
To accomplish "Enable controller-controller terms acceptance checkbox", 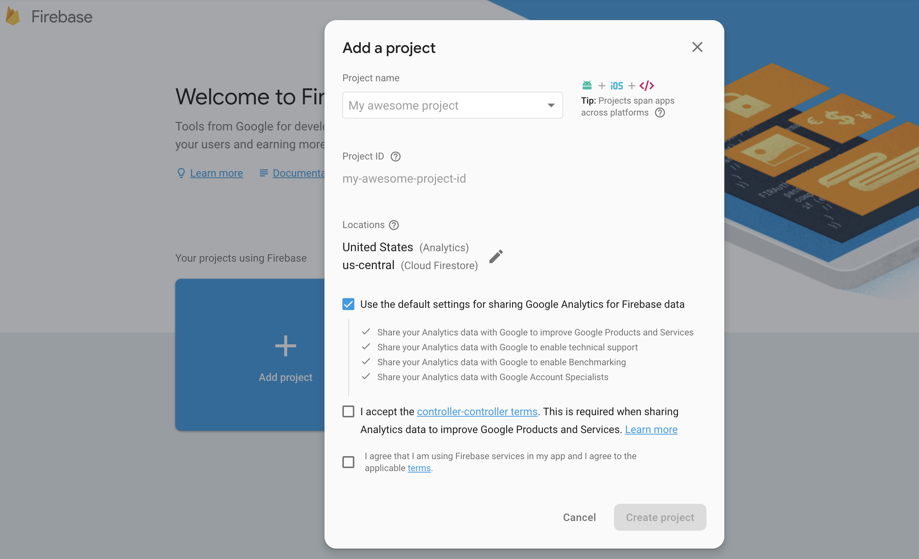I will 349,411.
